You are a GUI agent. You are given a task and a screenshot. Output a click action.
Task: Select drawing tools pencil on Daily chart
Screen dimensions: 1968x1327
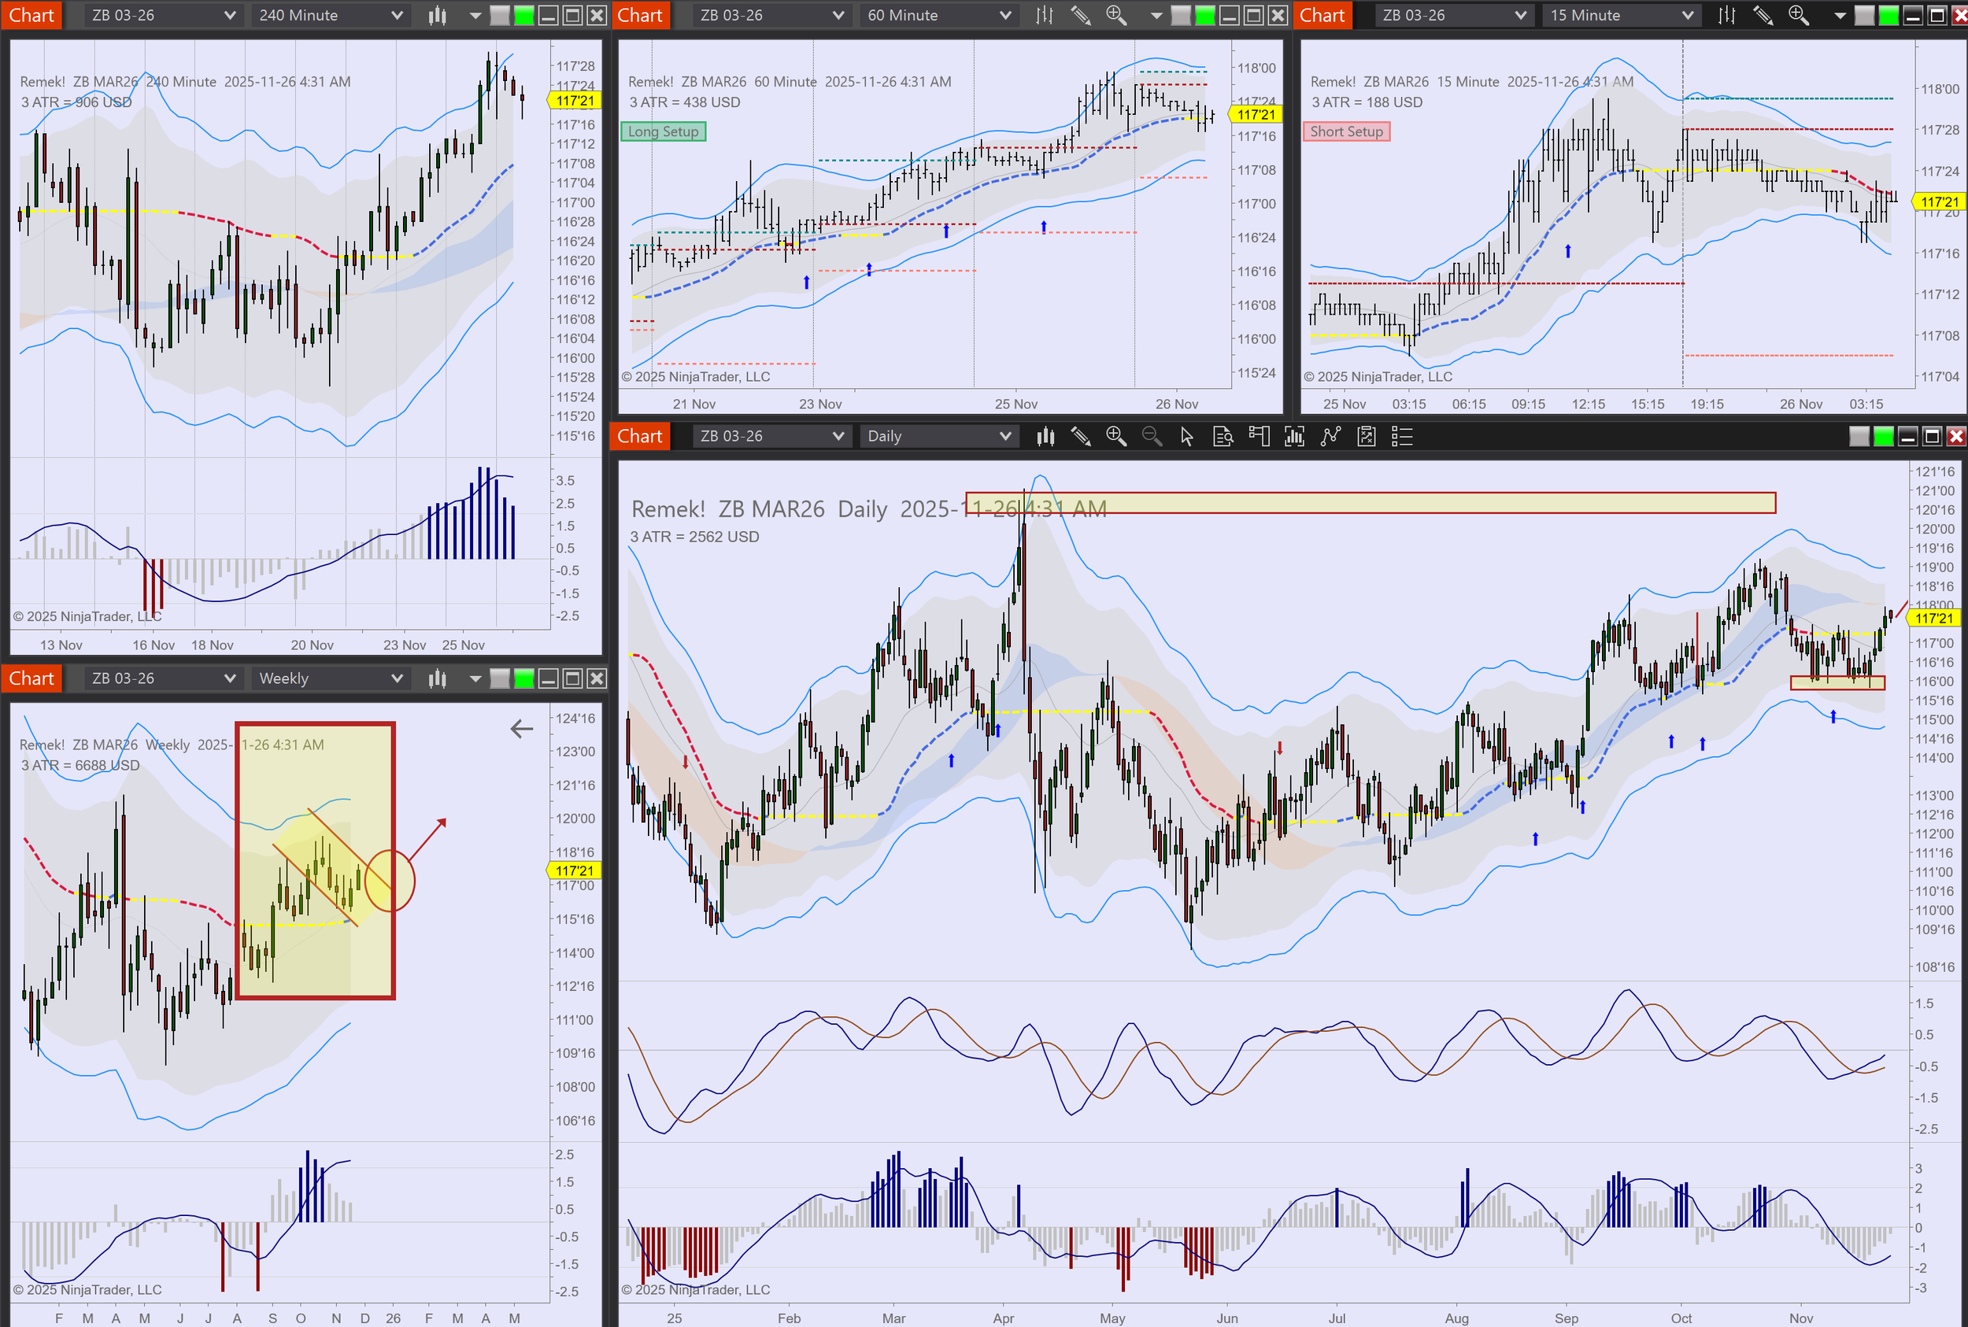pyautogui.click(x=1081, y=436)
